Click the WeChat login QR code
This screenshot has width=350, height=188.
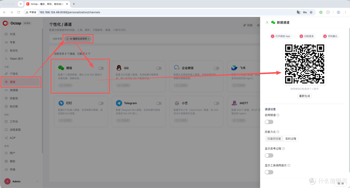[304, 64]
